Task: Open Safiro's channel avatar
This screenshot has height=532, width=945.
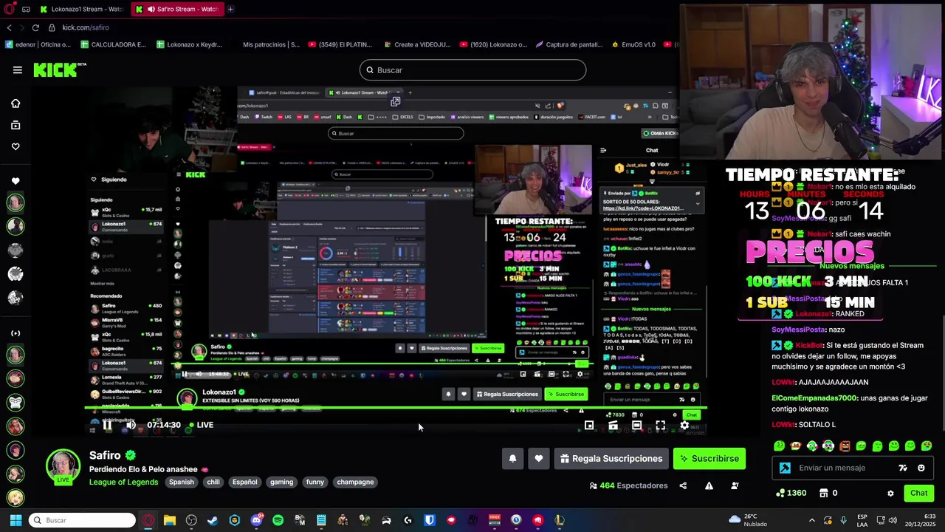Action: pos(63,467)
